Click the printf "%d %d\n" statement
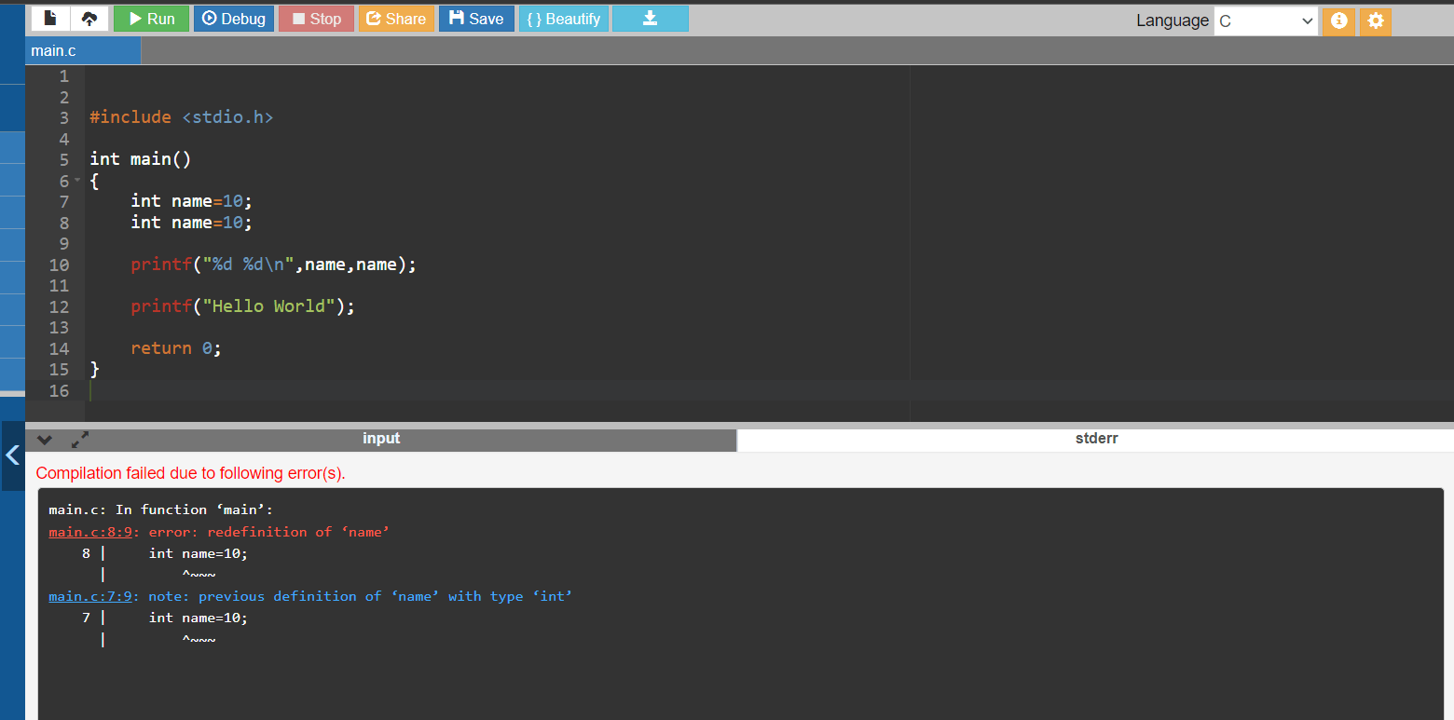 tap(273, 265)
